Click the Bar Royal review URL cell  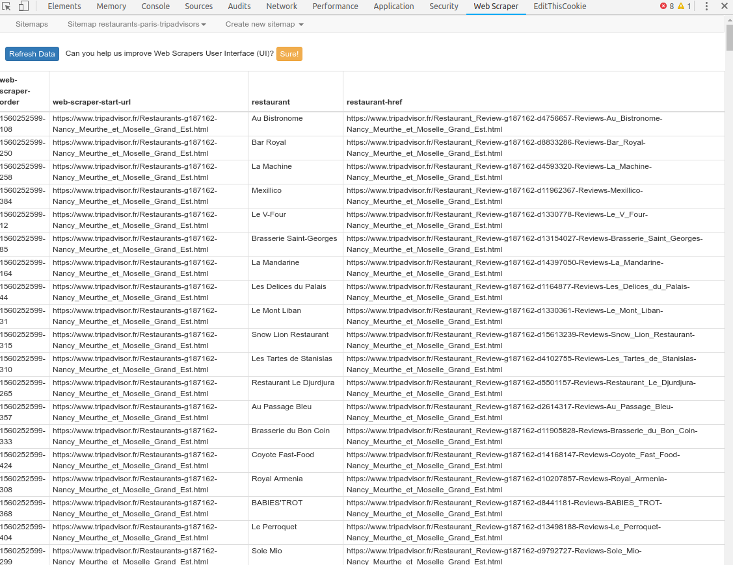496,147
